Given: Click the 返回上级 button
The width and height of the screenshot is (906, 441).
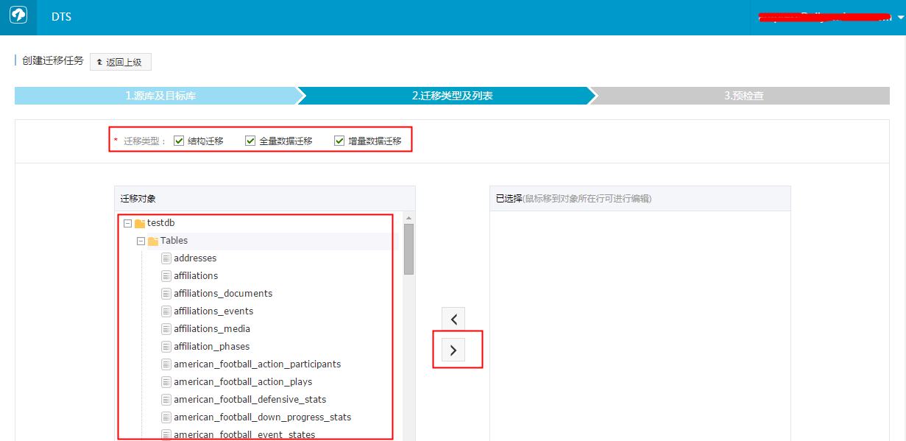Looking at the screenshot, I should (121, 62).
